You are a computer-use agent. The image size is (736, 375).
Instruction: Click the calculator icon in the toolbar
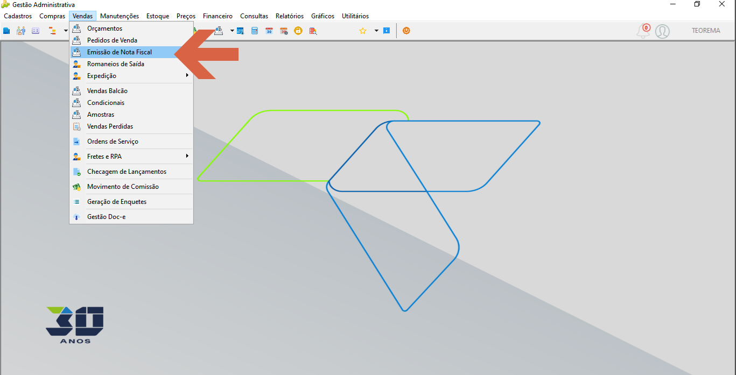pos(255,31)
